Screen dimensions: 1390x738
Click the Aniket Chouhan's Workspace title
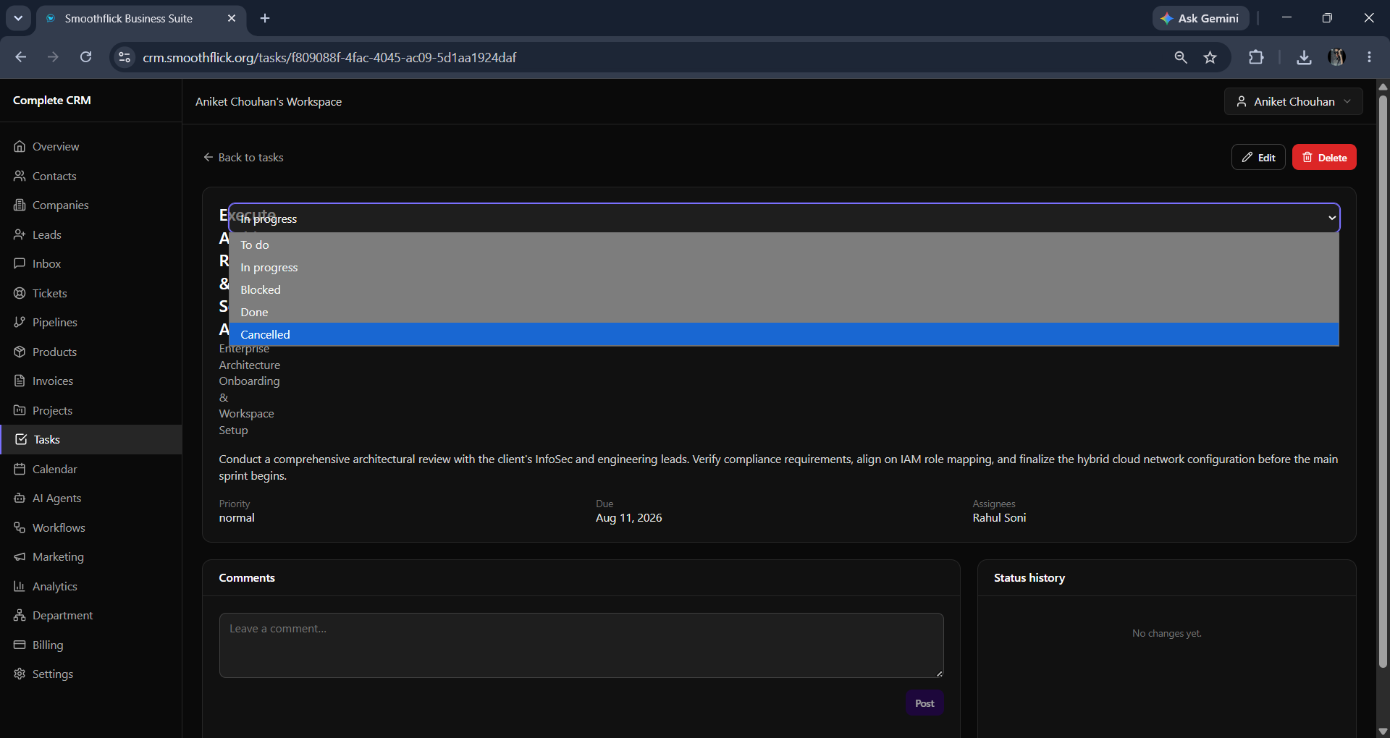click(269, 101)
